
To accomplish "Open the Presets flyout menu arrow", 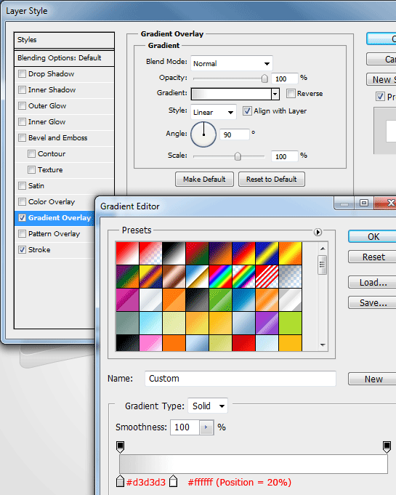I will coord(318,233).
